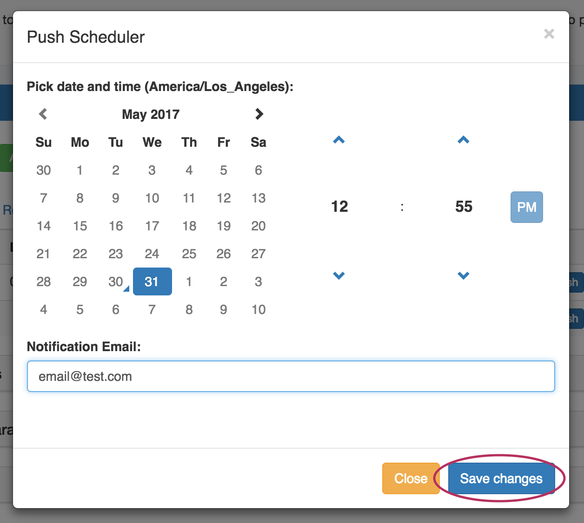Screen dimensions: 584x523
Task: Increase the hour value with up arrow
Action: pos(339,140)
